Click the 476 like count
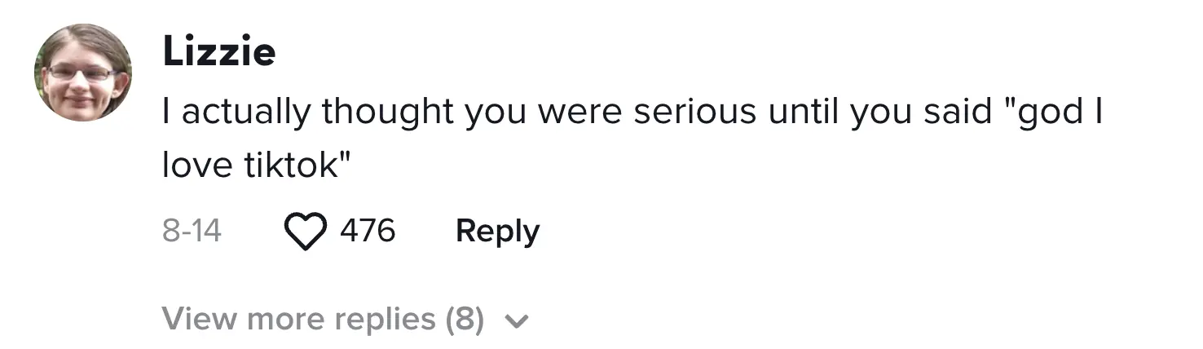 point(368,231)
